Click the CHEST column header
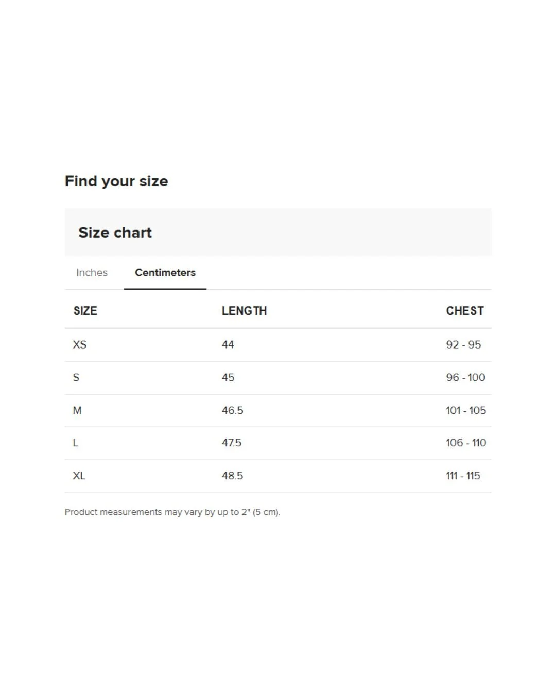Screen dimensions: 556x695 click(465, 311)
